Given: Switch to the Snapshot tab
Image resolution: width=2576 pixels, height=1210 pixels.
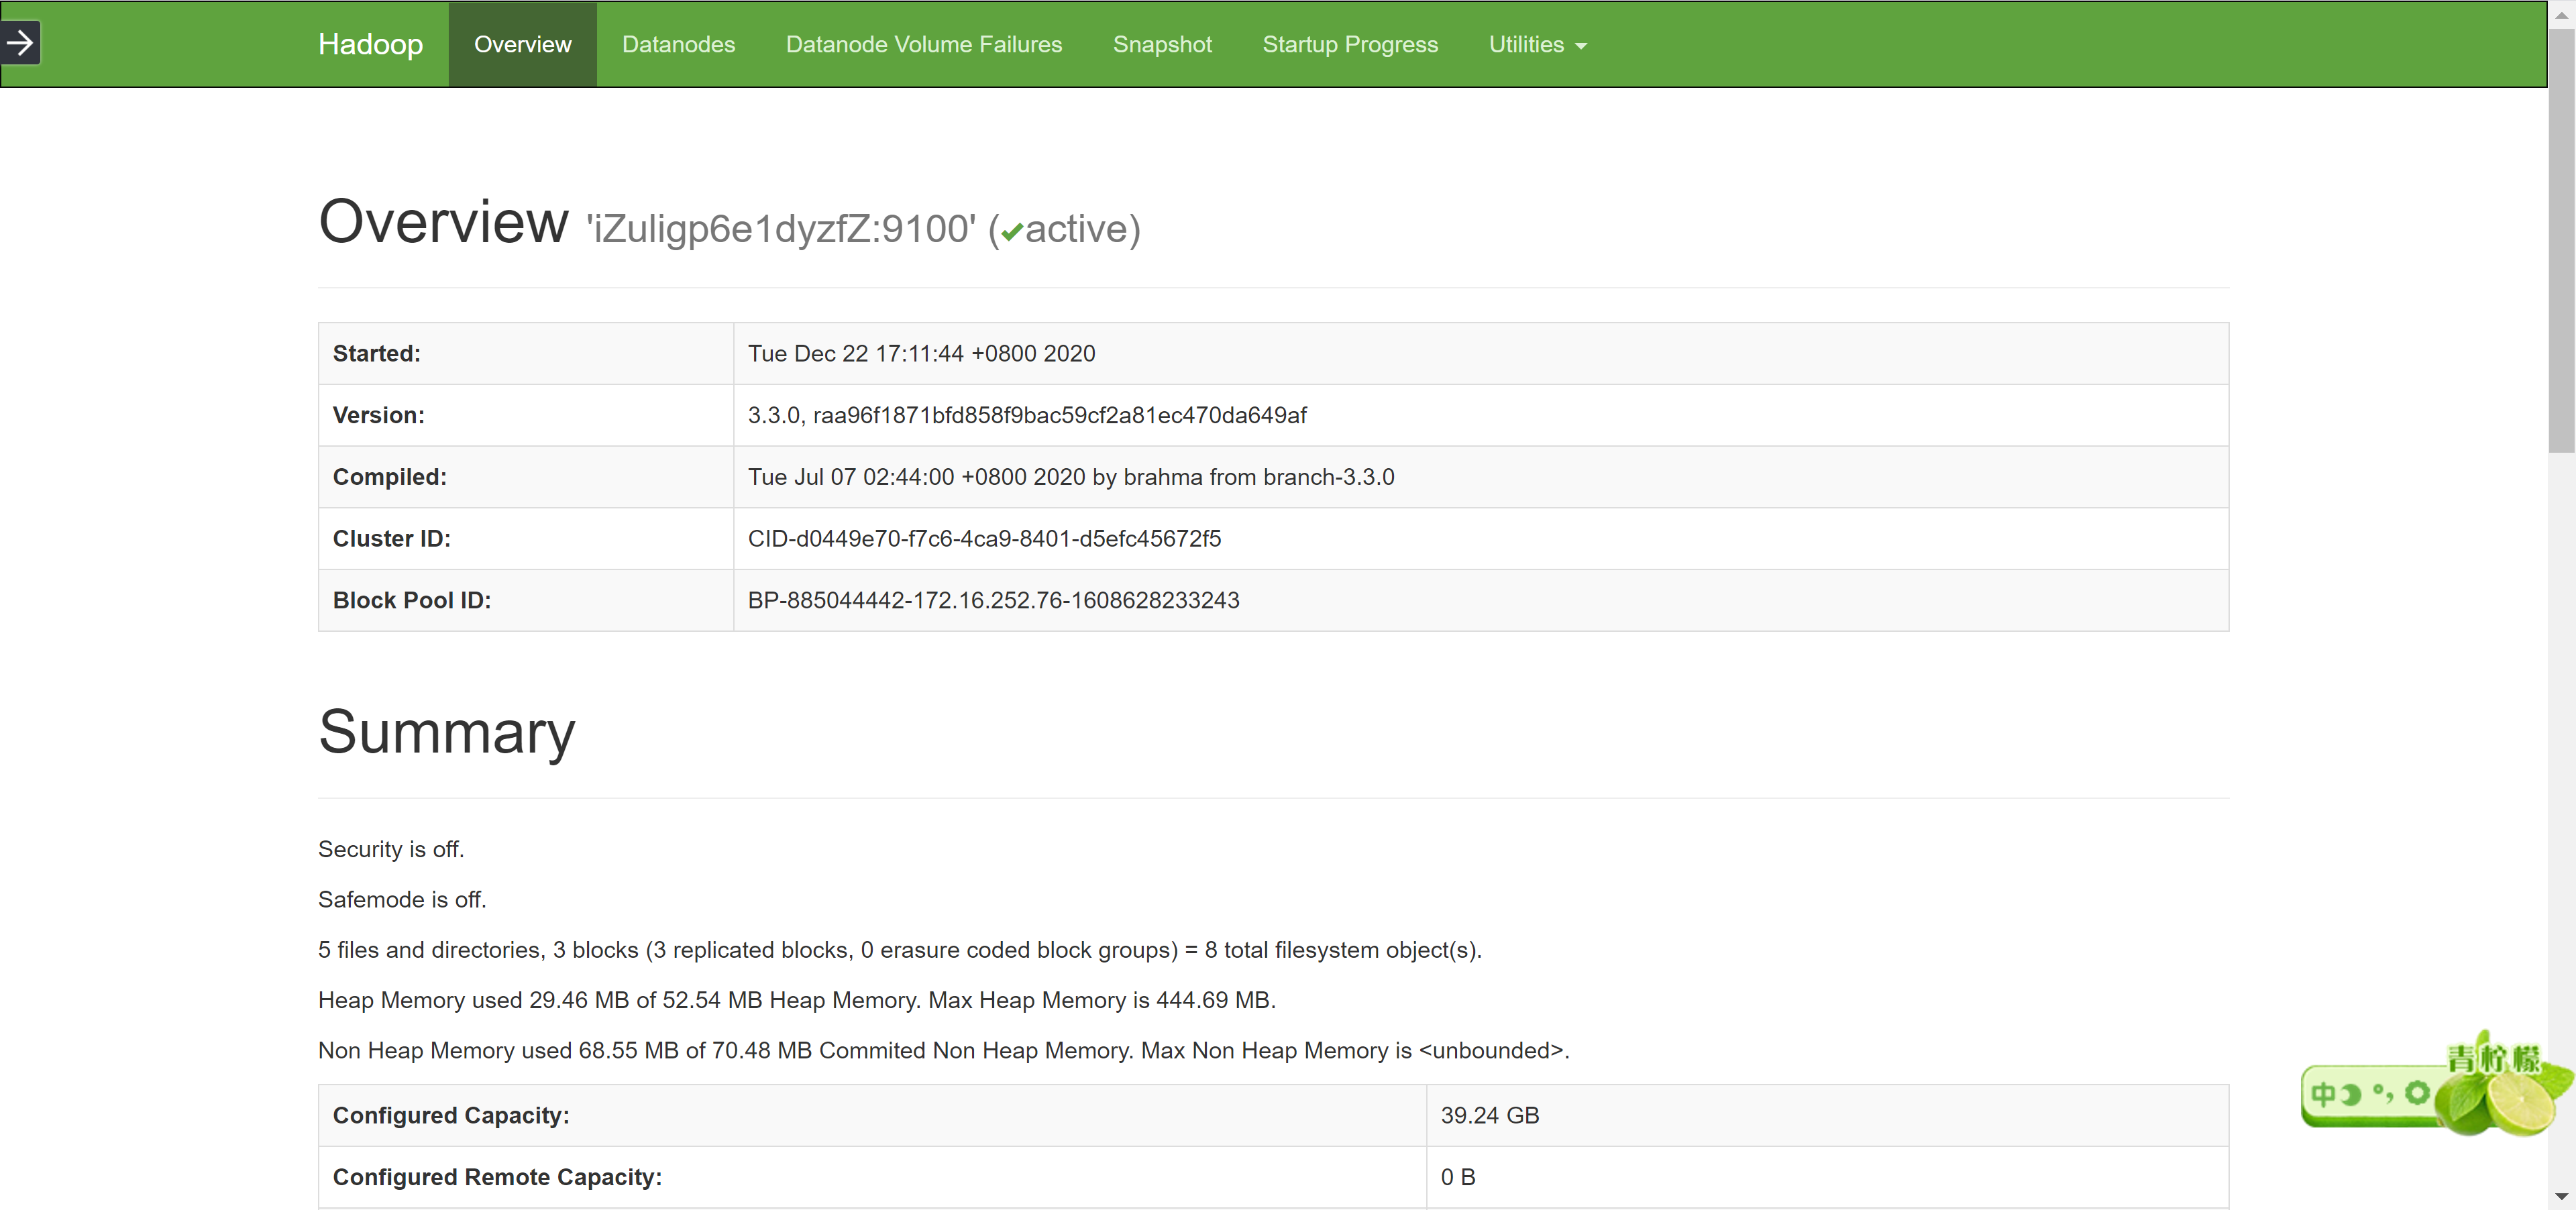Looking at the screenshot, I should click(x=1162, y=44).
